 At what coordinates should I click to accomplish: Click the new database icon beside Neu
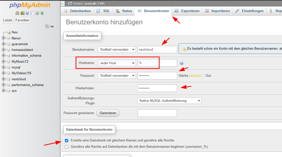[x=9, y=32]
